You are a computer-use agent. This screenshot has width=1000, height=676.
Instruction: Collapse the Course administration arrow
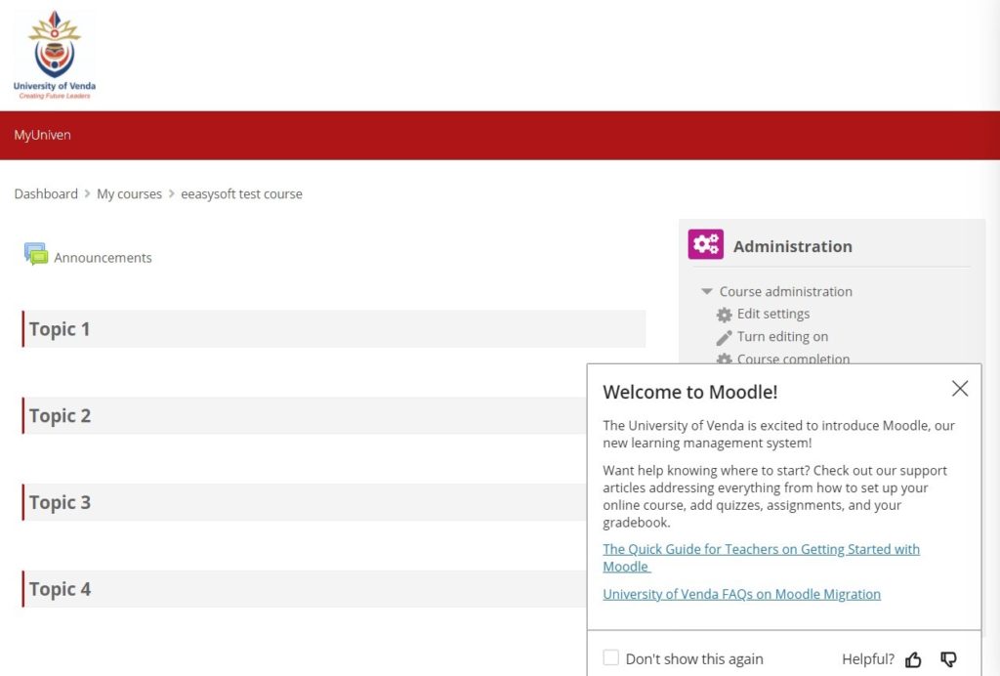click(x=706, y=291)
